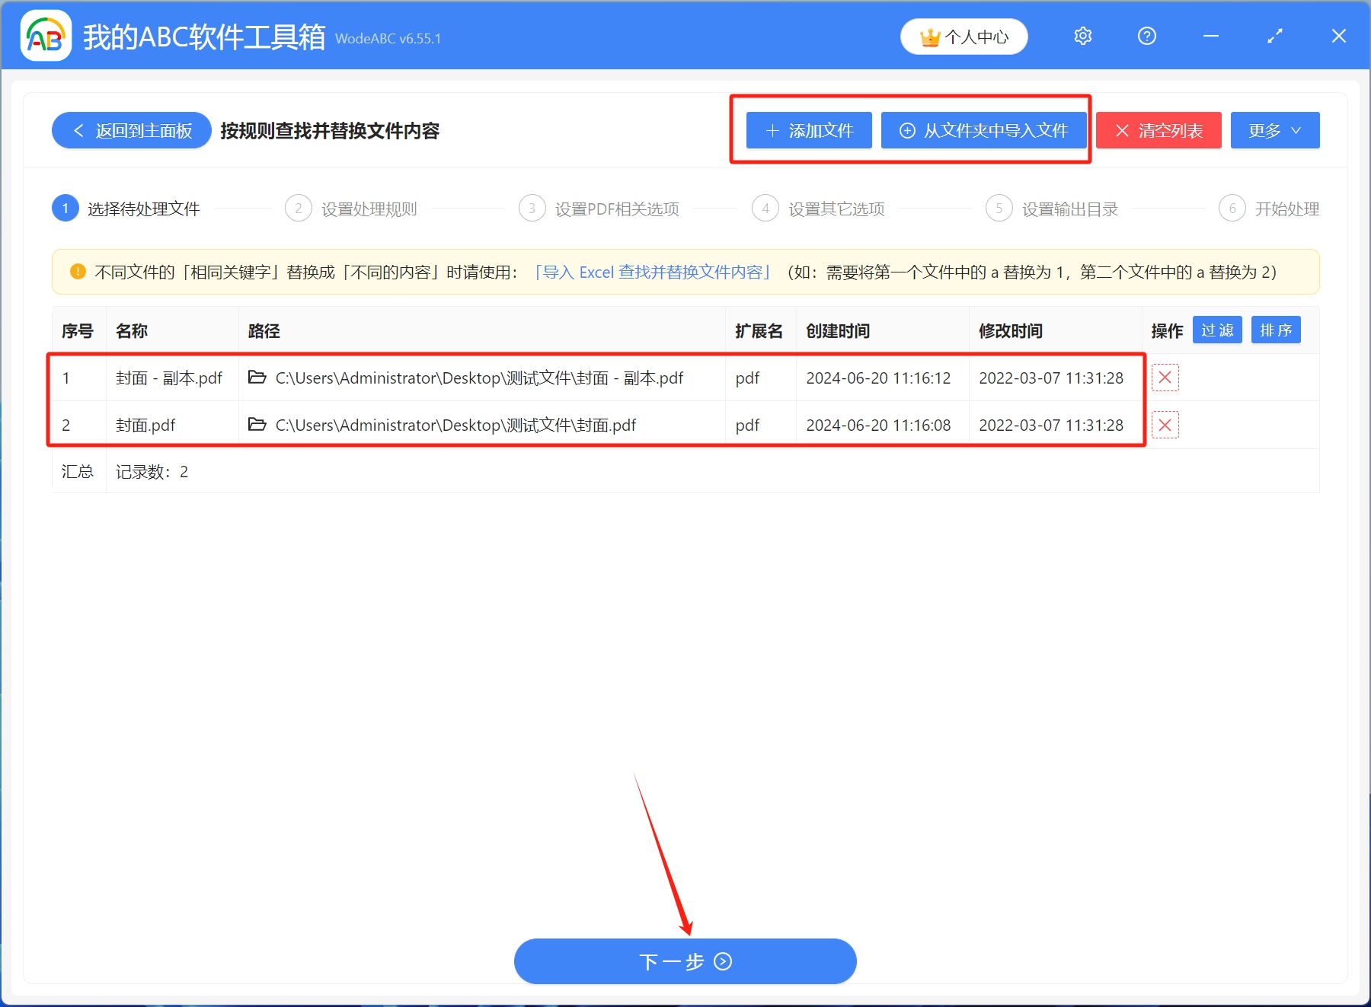Open settings via the gear icon
Image resolution: width=1371 pixels, height=1007 pixels.
[x=1082, y=36]
